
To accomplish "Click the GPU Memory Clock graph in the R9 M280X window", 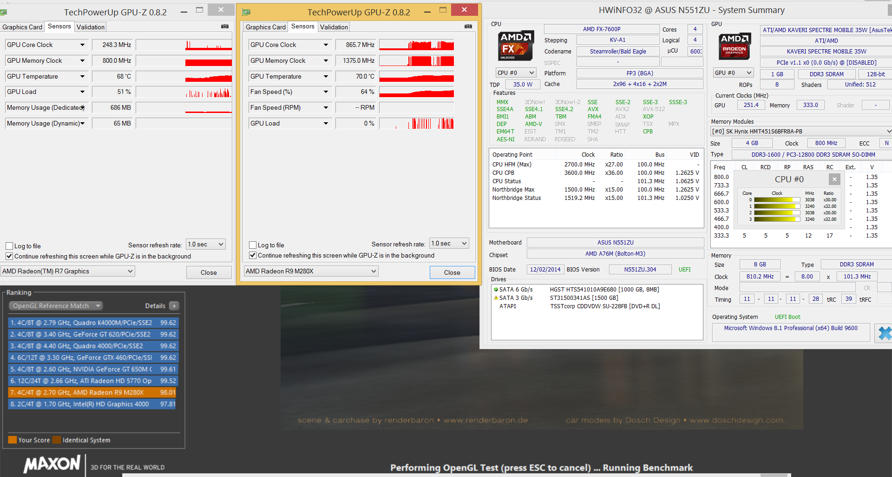I will [417, 61].
